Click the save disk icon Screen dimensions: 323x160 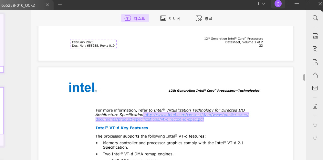pyautogui.click(x=315, y=106)
